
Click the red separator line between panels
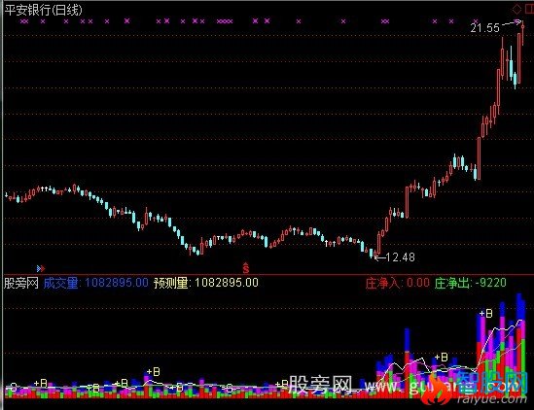(x=268, y=274)
